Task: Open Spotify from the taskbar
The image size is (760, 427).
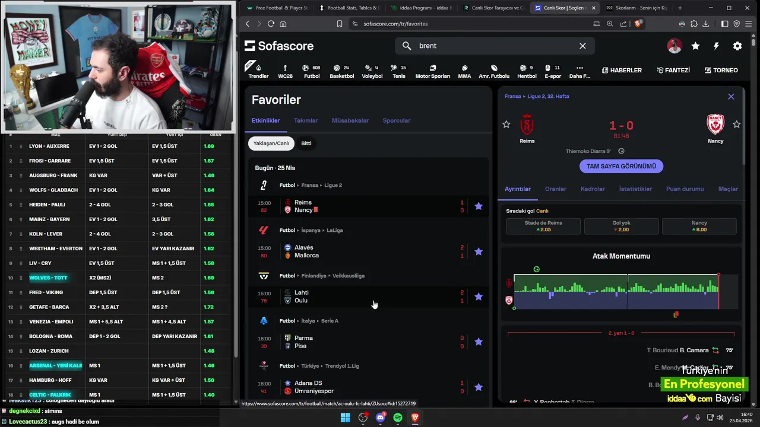Action: tap(398, 418)
